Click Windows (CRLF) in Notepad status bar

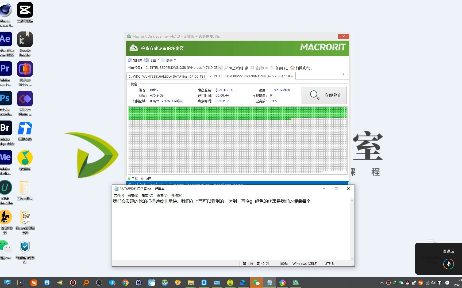pos(305,263)
